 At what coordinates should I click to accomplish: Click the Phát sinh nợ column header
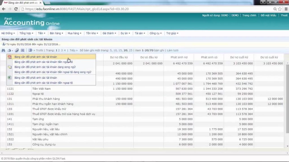[x=179, y=57]
